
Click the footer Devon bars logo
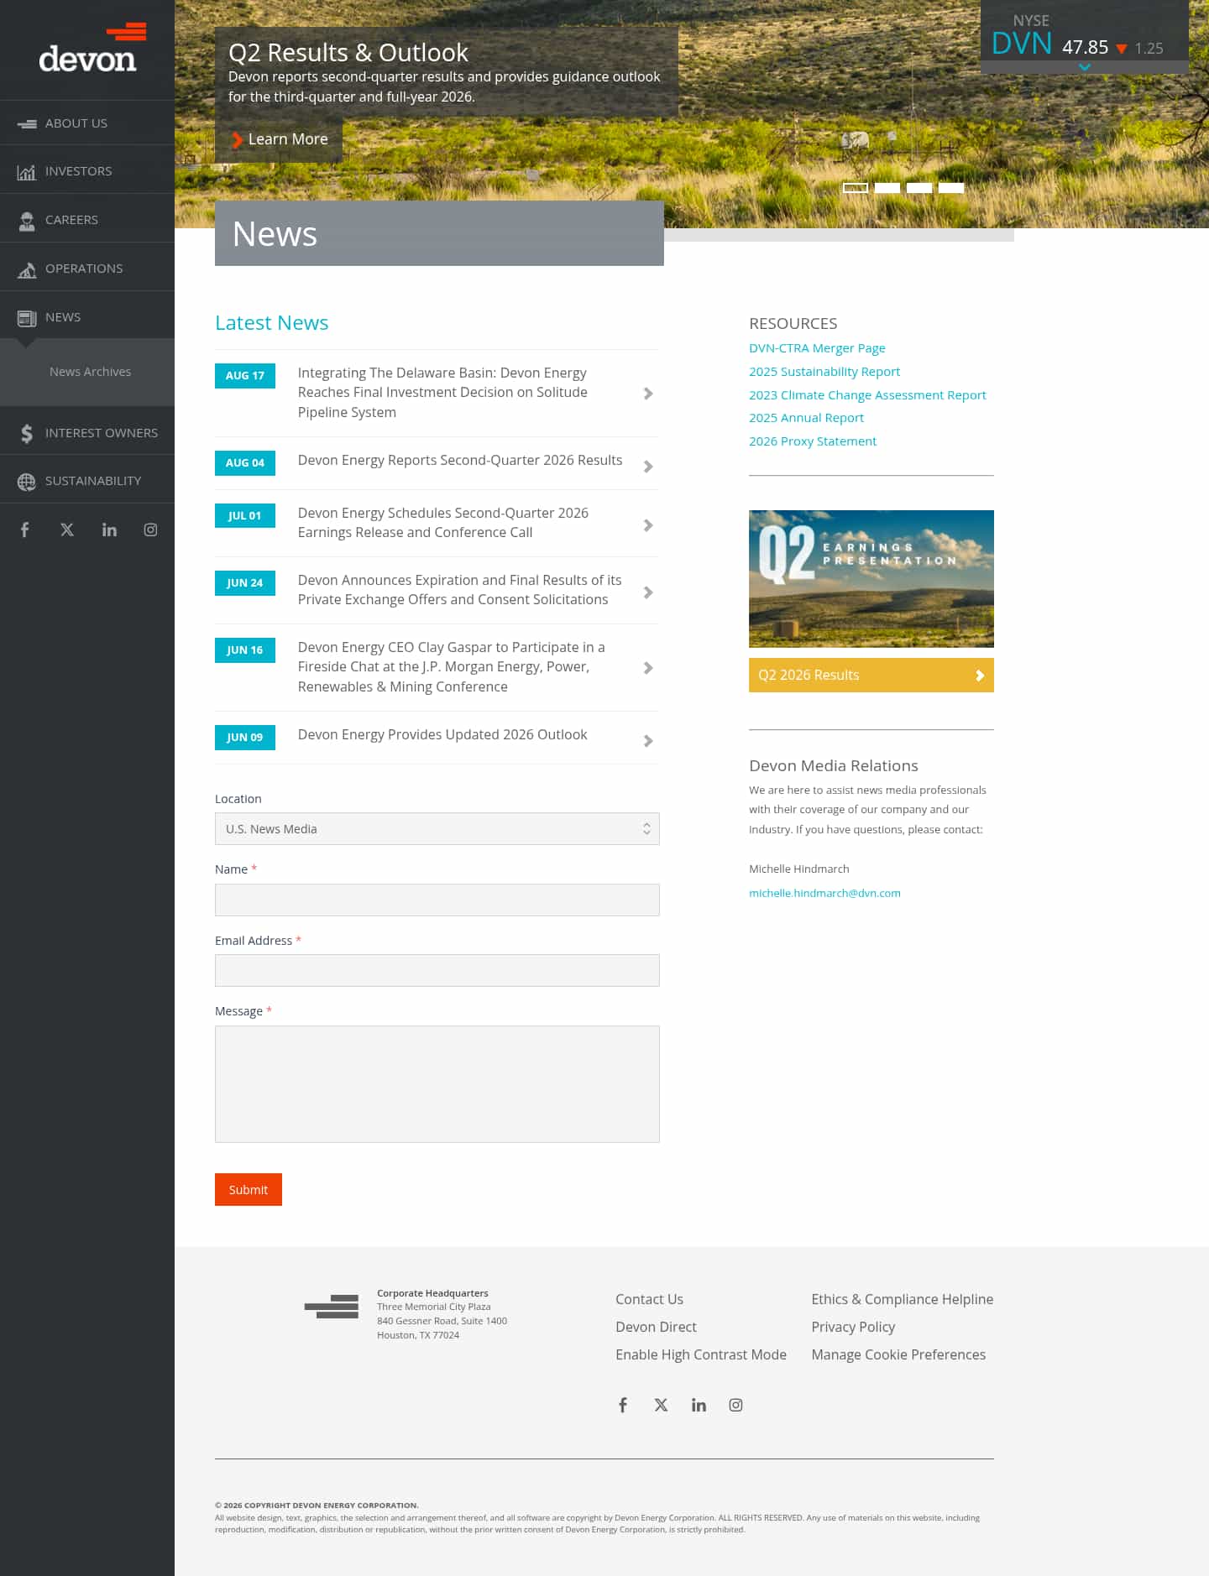pos(332,1307)
